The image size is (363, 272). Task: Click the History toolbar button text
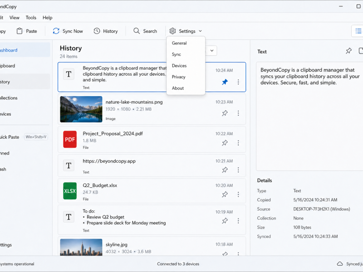pos(110,31)
